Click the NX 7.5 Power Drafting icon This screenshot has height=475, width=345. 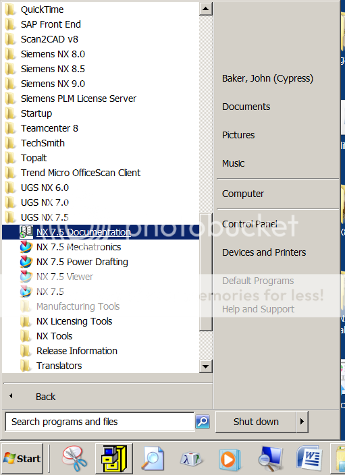[26, 262]
